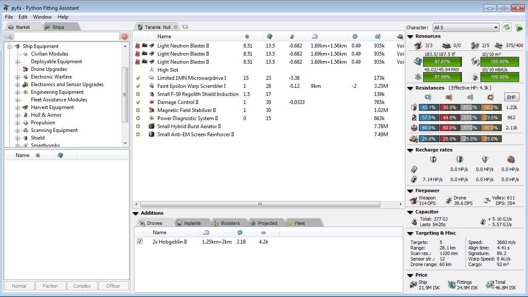Click the capacitor total icon
Image resolution: width=528 pixels, height=297 pixels.
[x=414, y=222]
